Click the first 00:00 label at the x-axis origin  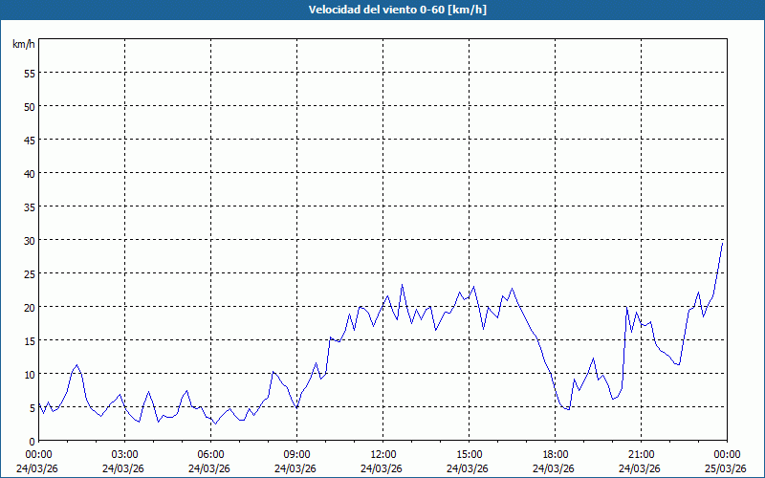pos(38,454)
